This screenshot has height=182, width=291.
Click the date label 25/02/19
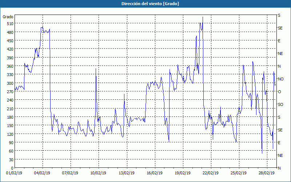tap(239, 173)
